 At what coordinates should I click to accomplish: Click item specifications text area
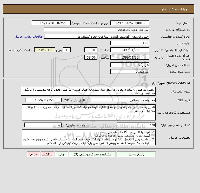89,112
